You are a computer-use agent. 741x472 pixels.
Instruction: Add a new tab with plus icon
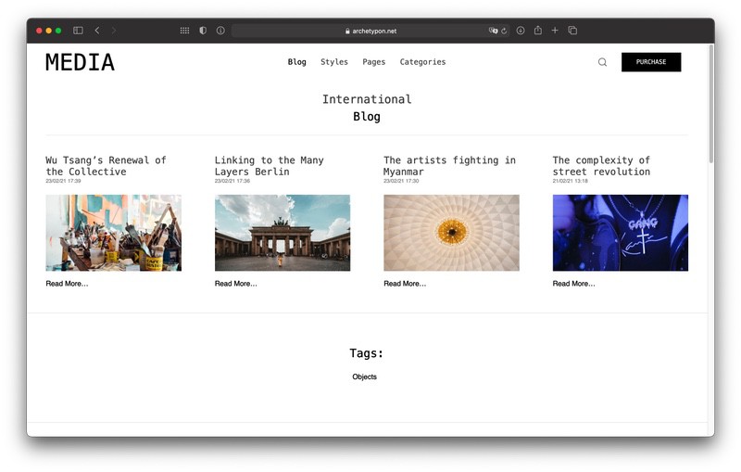pyautogui.click(x=555, y=31)
